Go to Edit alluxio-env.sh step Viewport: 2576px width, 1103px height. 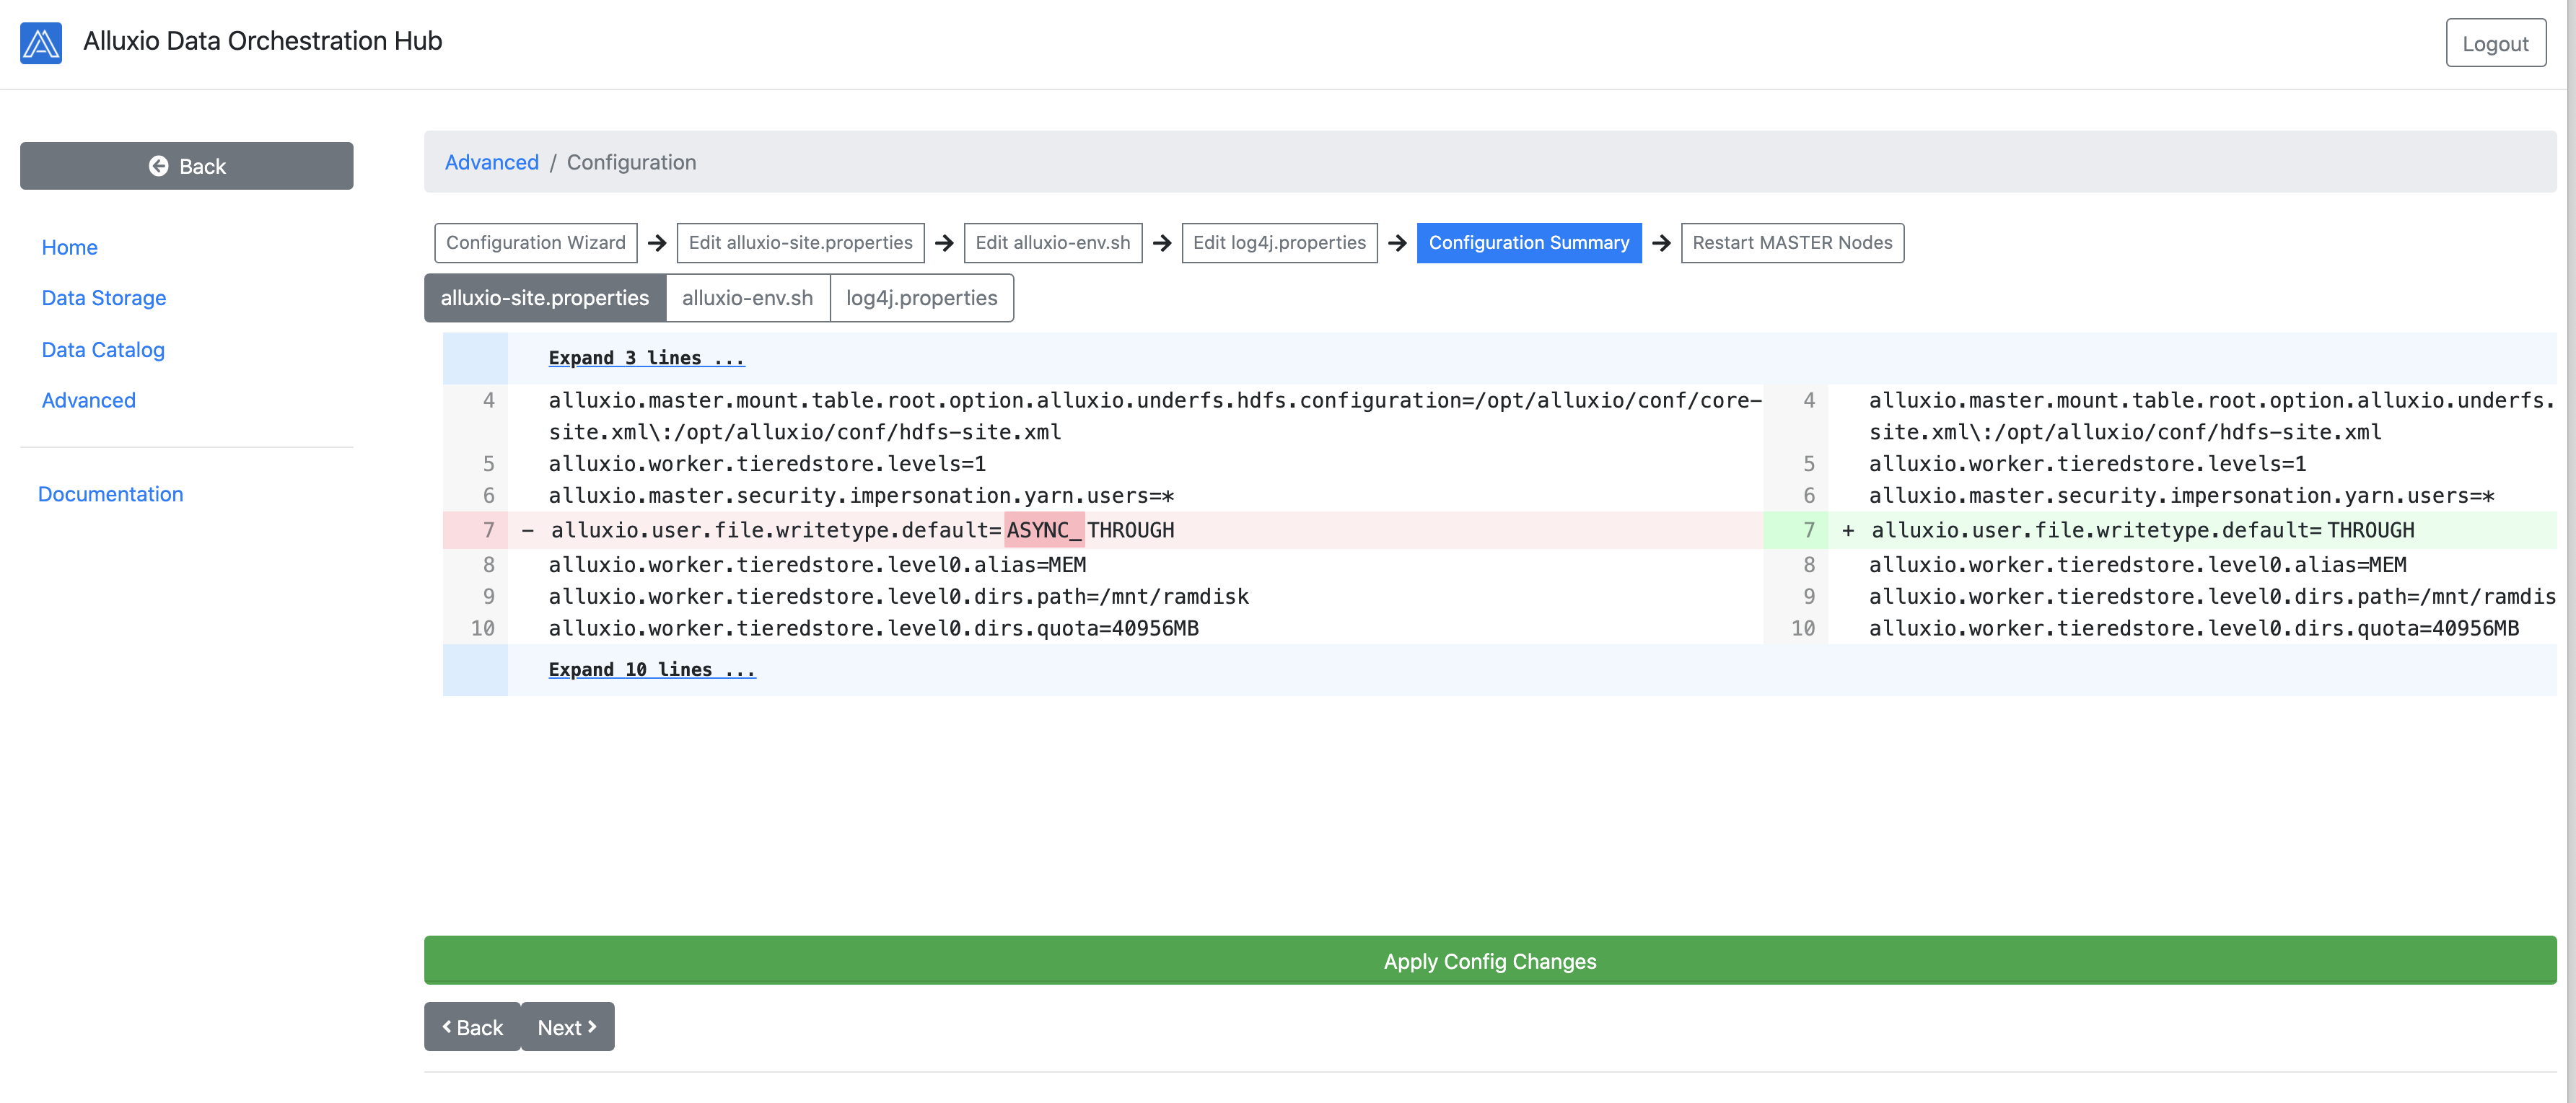(1052, 243)
